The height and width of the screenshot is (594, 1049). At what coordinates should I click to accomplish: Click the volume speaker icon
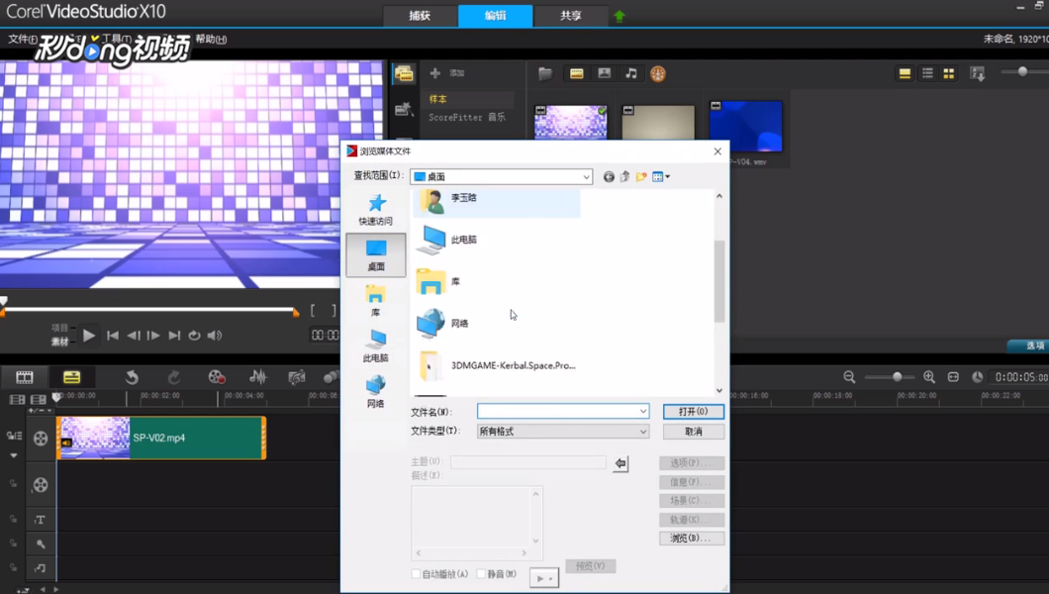pos(214,336)
